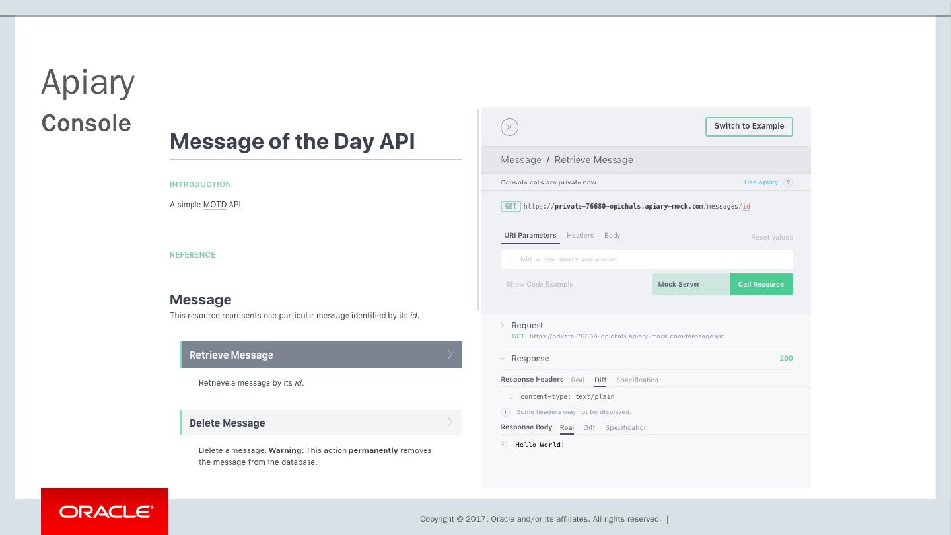
Task: Switch to the Body request tab
Action: pyautogui.click(x=612, y=236)
